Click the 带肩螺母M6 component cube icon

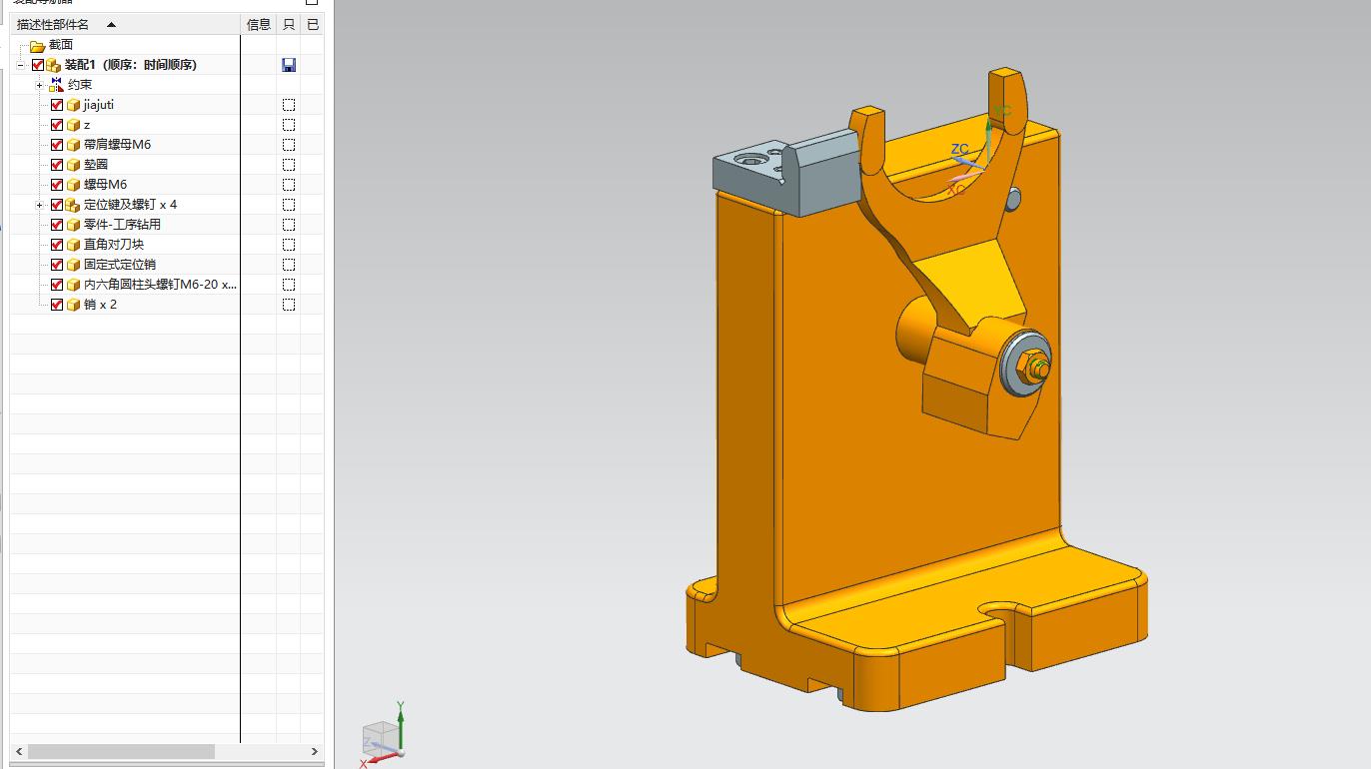click(73, 145)
